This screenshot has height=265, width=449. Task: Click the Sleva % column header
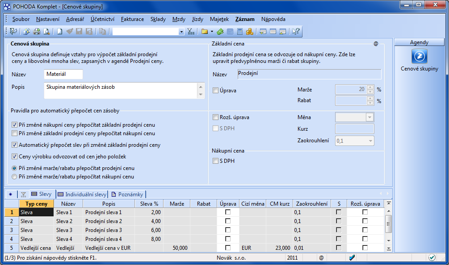pyautogui.click(x=149, y=204)
